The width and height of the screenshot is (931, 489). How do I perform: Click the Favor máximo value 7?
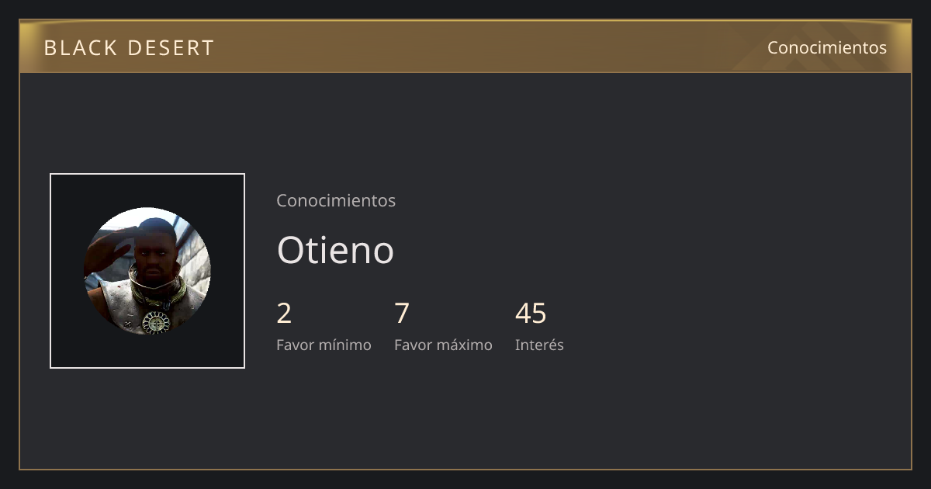[402, 314]
